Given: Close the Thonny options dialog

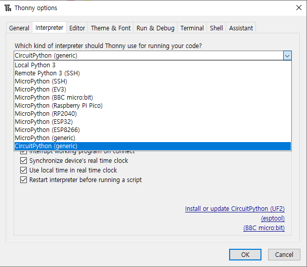Looking at the screenshot, I should click(299, 8).
